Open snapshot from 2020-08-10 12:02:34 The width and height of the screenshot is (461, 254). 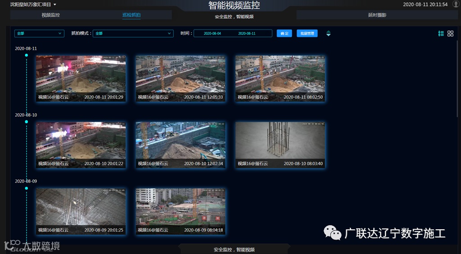coord(181,145)
